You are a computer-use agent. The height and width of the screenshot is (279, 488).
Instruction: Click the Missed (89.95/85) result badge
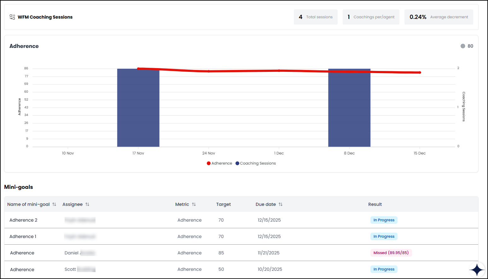pyautogui.click(x=391, y=253)
